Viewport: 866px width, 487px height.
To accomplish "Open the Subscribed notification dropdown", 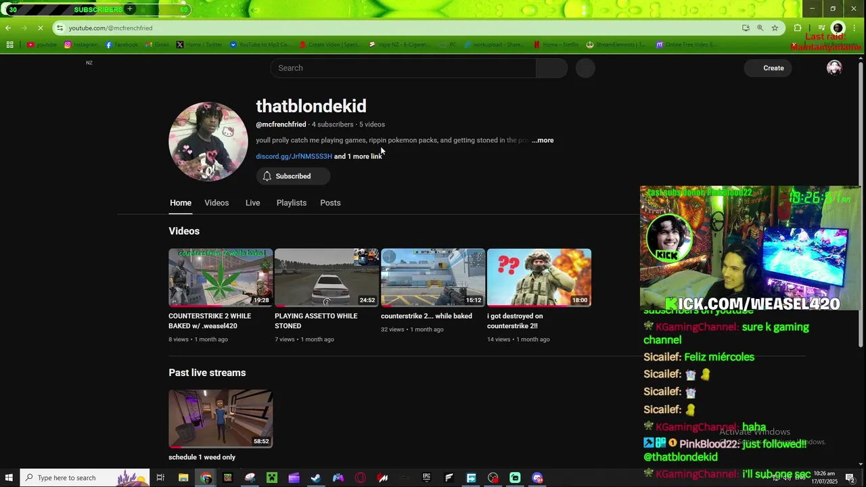I will (293, 176).
